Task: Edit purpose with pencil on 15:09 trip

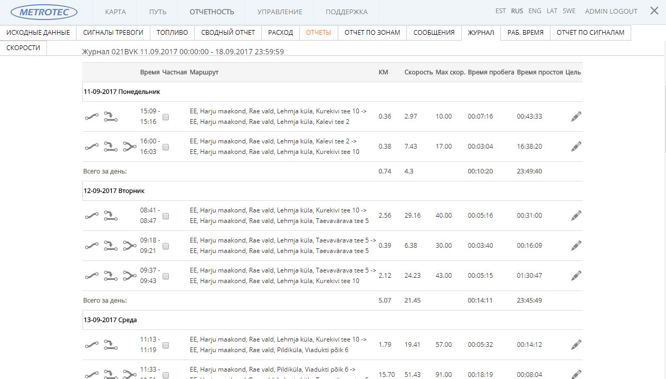Action: click(576, 116)
